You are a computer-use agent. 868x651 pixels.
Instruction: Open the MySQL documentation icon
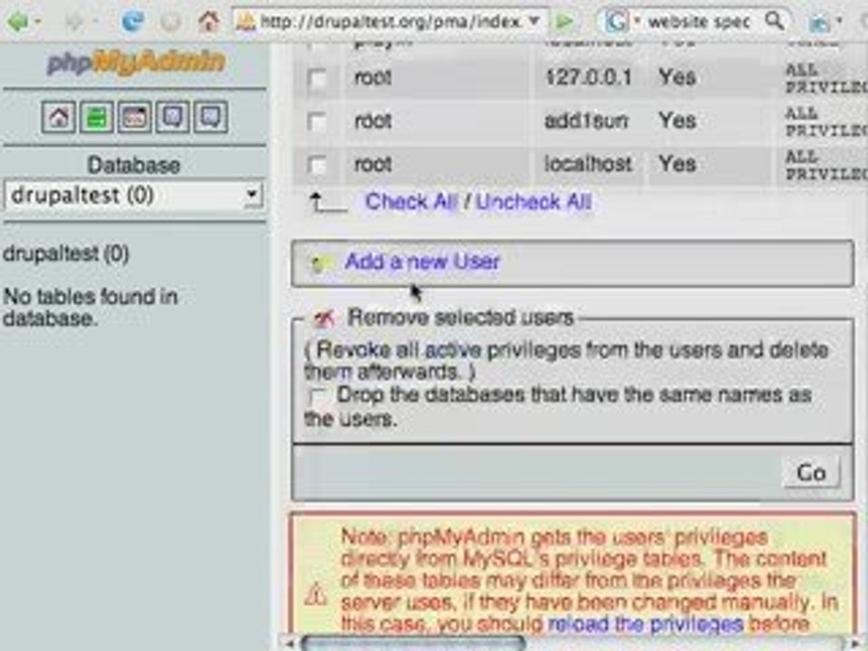(211, 117)
